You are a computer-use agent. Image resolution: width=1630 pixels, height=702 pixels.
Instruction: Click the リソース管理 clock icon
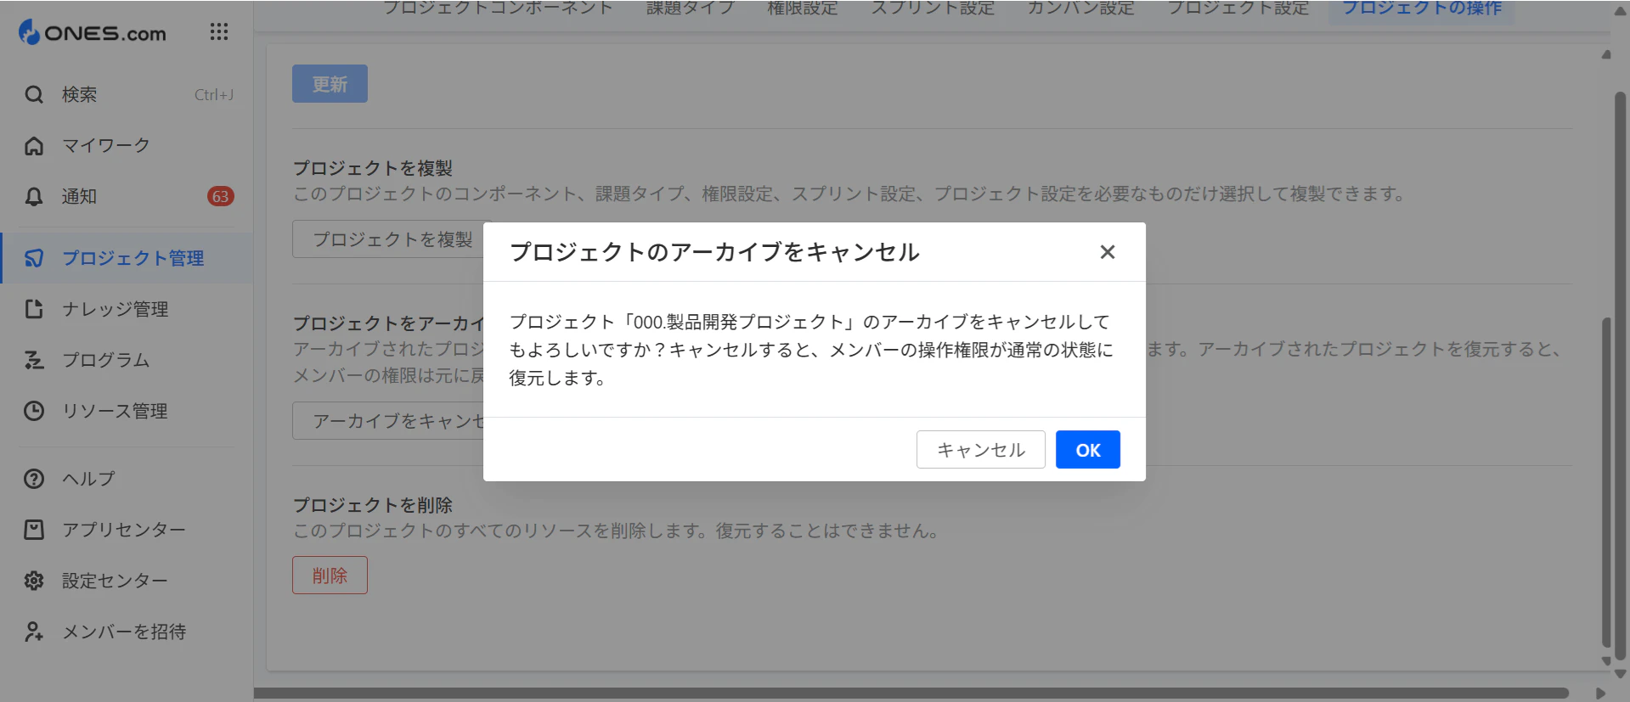pyautogui.click(x=34, y=411)
